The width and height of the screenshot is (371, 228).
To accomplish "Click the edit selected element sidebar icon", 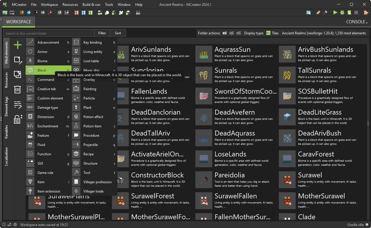I will coord(18,60).
